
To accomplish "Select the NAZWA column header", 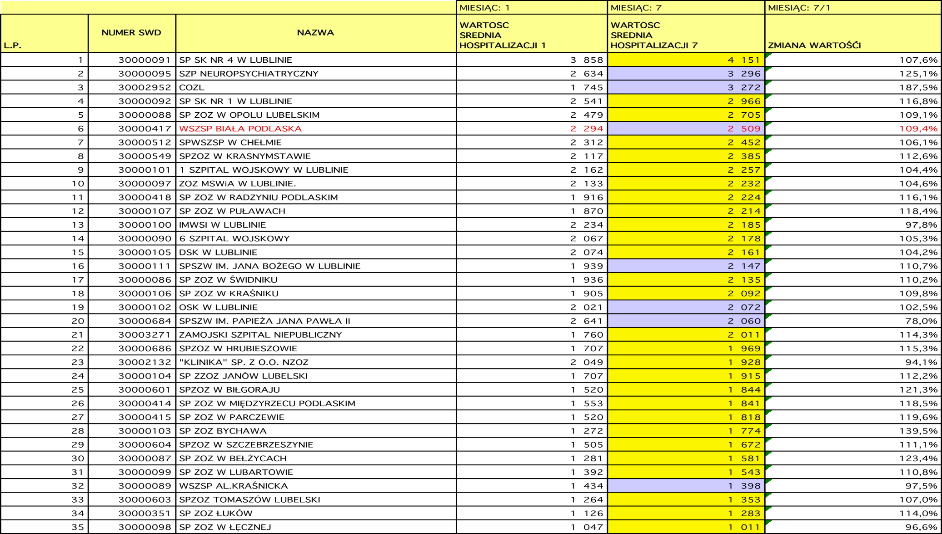I will [x=316, y=33].
